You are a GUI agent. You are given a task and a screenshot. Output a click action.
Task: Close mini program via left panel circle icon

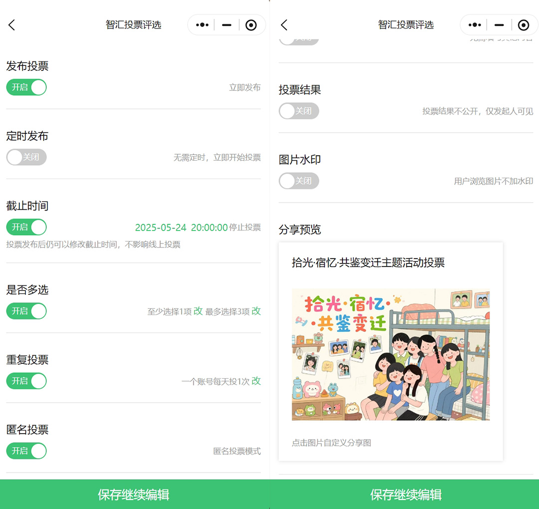pyautogui.click(x=251, y=25)
